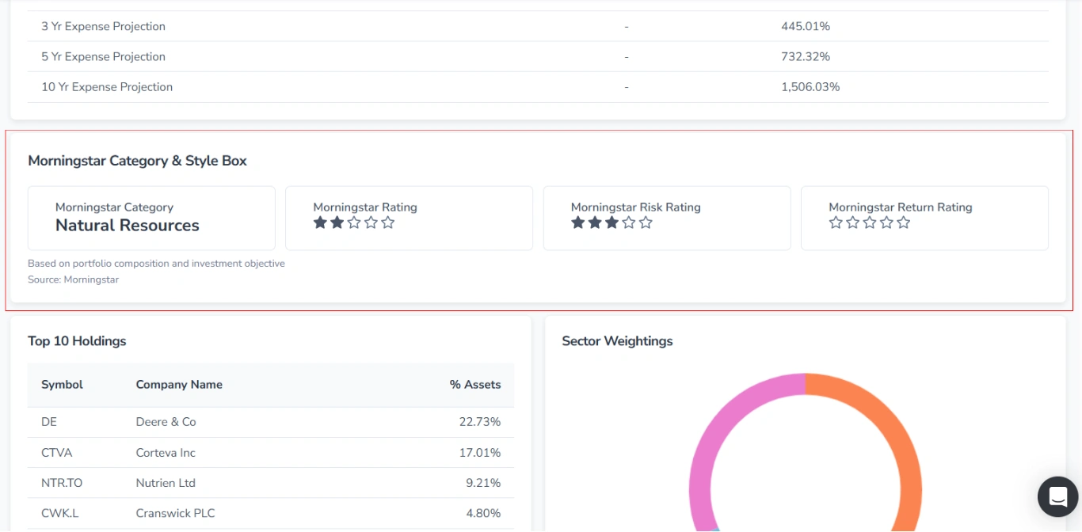This screenshot has height=532, width=1082.
Task: Sort holdings by the % Assets column
Action: [x=473, y=384]
